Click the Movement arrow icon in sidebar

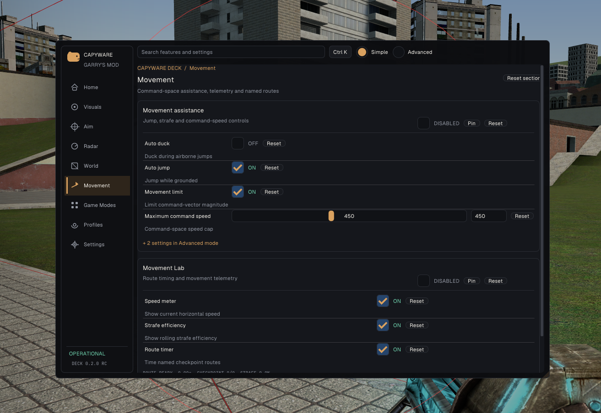[75, 185]
